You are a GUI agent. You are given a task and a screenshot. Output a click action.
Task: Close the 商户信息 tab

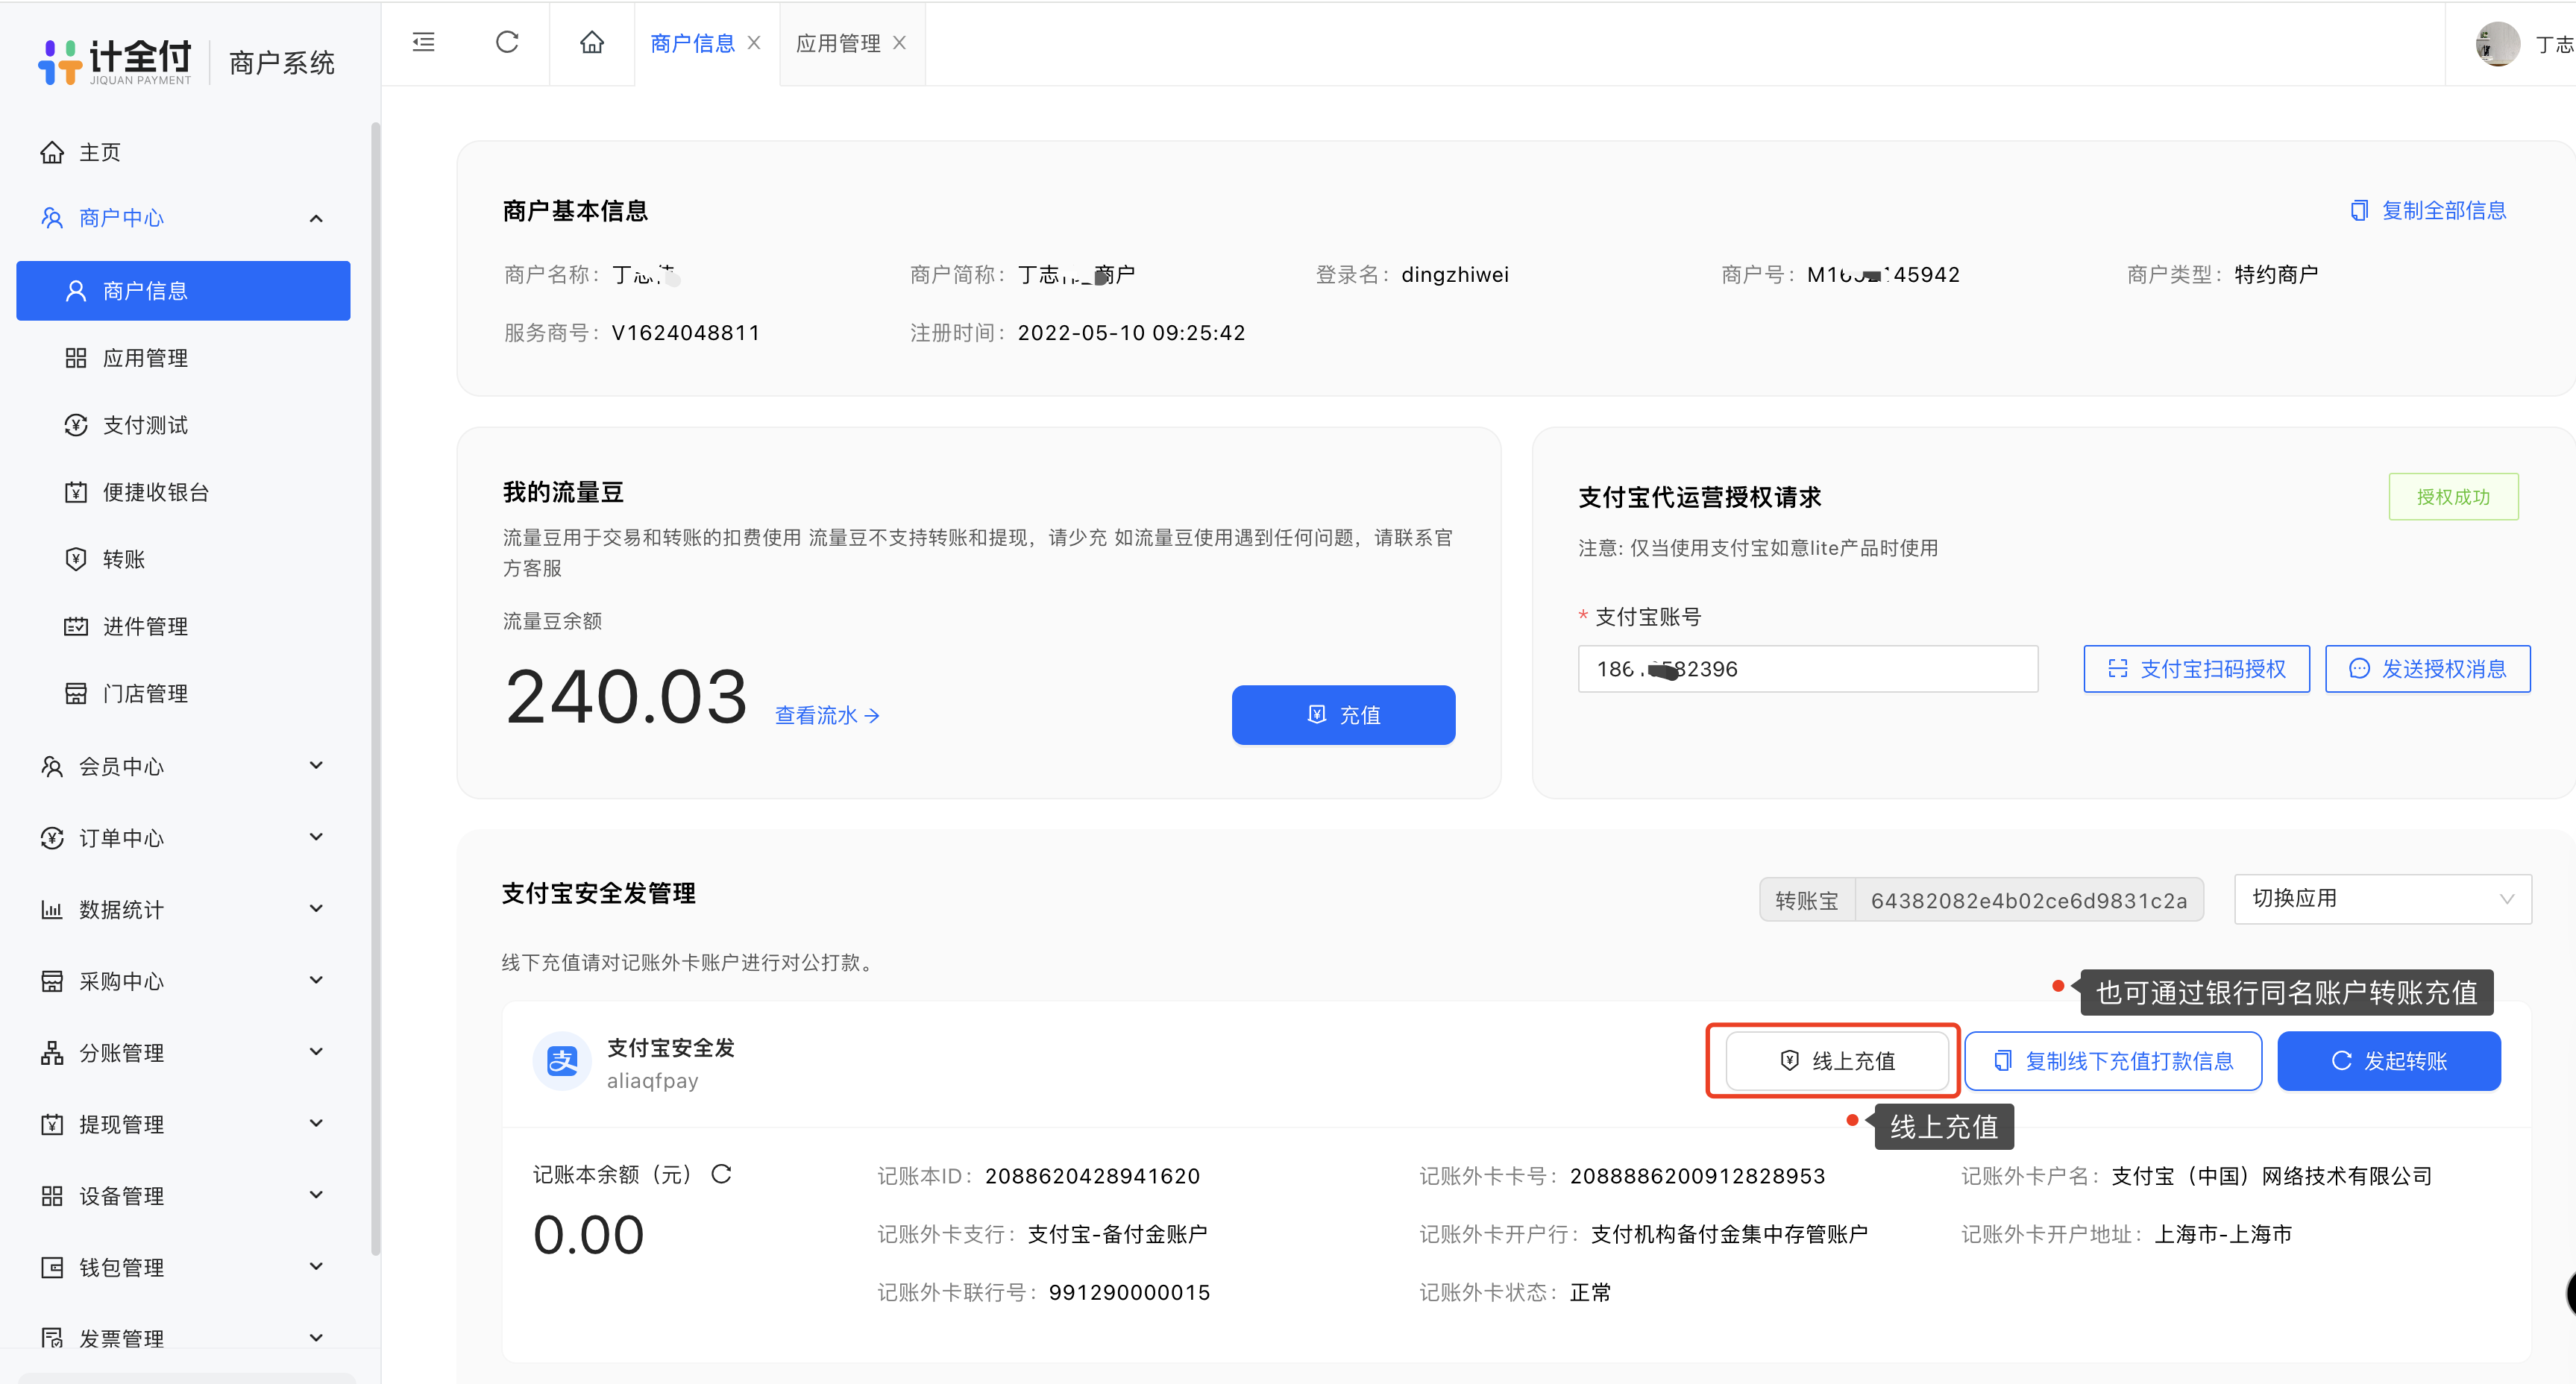tap(754, 43)
